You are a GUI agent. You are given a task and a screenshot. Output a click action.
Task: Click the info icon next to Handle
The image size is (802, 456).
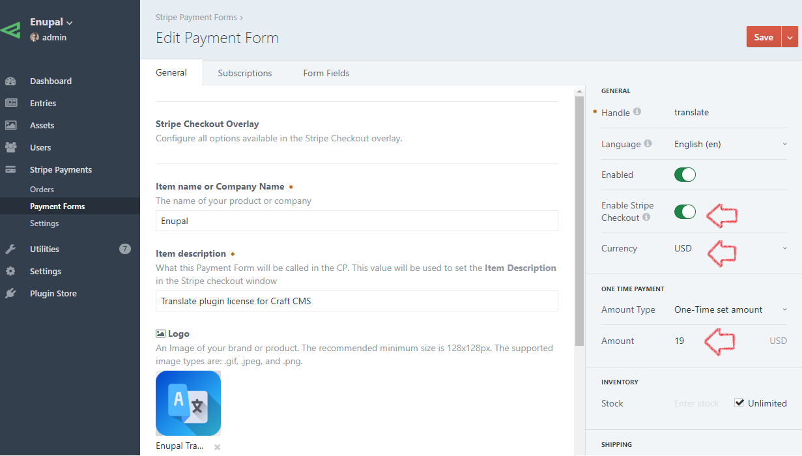637,112
